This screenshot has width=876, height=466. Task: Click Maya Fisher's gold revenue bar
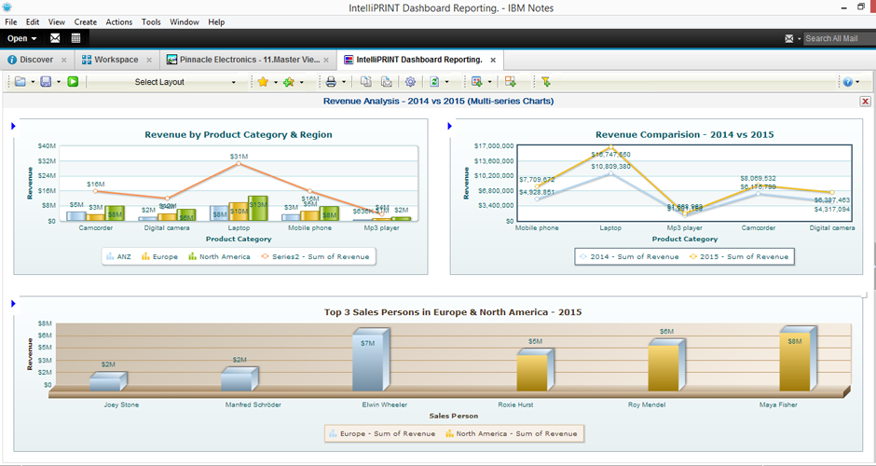coord(795,363)
